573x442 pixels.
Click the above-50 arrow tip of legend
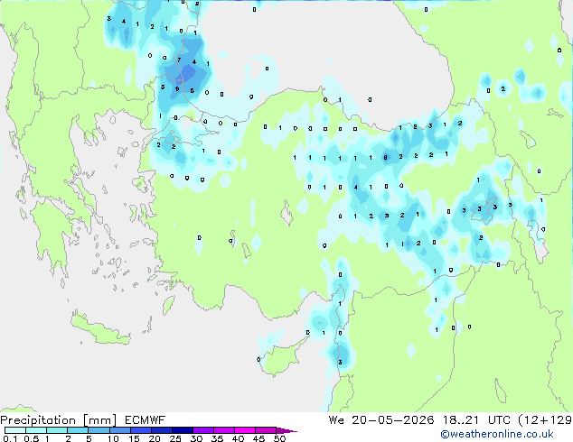pos(286,430)
